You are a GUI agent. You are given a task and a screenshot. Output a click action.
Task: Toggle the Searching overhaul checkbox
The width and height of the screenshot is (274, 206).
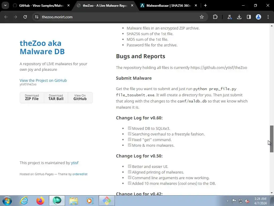[x=130, y=134]
